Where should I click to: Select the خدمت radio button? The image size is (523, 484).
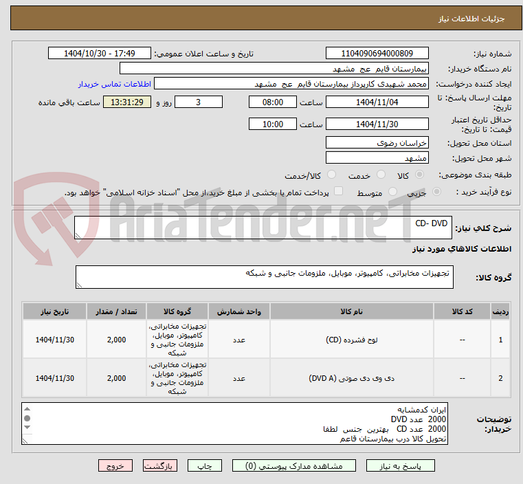click(x=381, y=175)
